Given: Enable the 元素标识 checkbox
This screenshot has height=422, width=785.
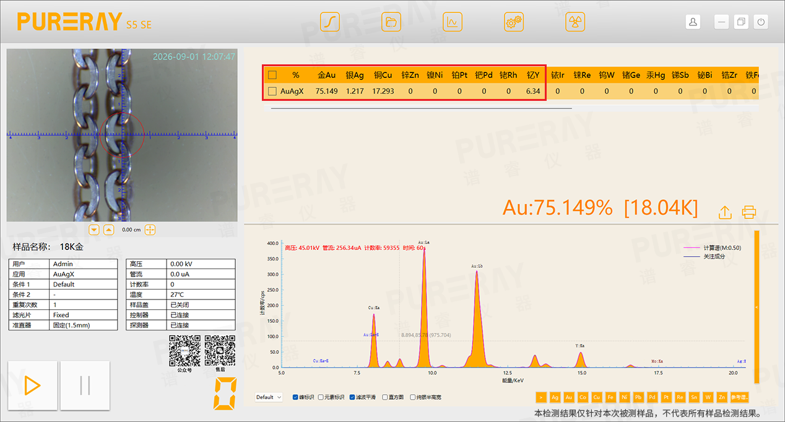Looking at the screenshot, I should [x=321, y=397].
